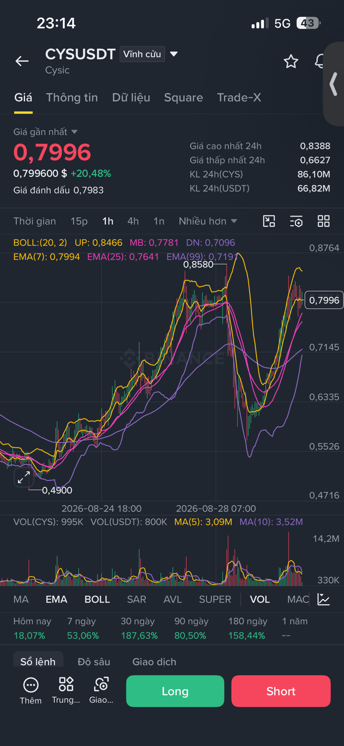Tap the MA(10): 3,52M volume legend
The width and height of the screenshot is (344, 746).
coord(271,522)
